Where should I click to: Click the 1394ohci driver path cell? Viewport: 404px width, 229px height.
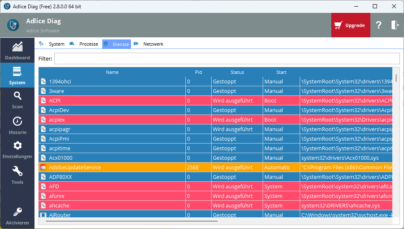click(x=346, y=82)
